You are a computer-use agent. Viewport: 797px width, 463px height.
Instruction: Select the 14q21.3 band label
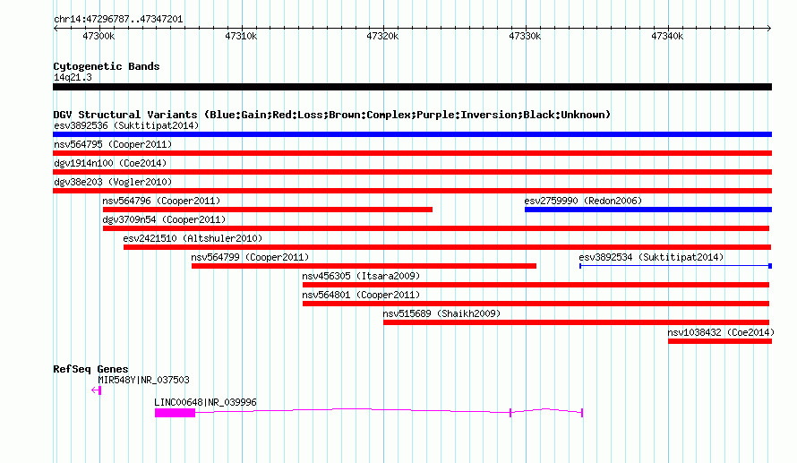click(x=73, y=77)
